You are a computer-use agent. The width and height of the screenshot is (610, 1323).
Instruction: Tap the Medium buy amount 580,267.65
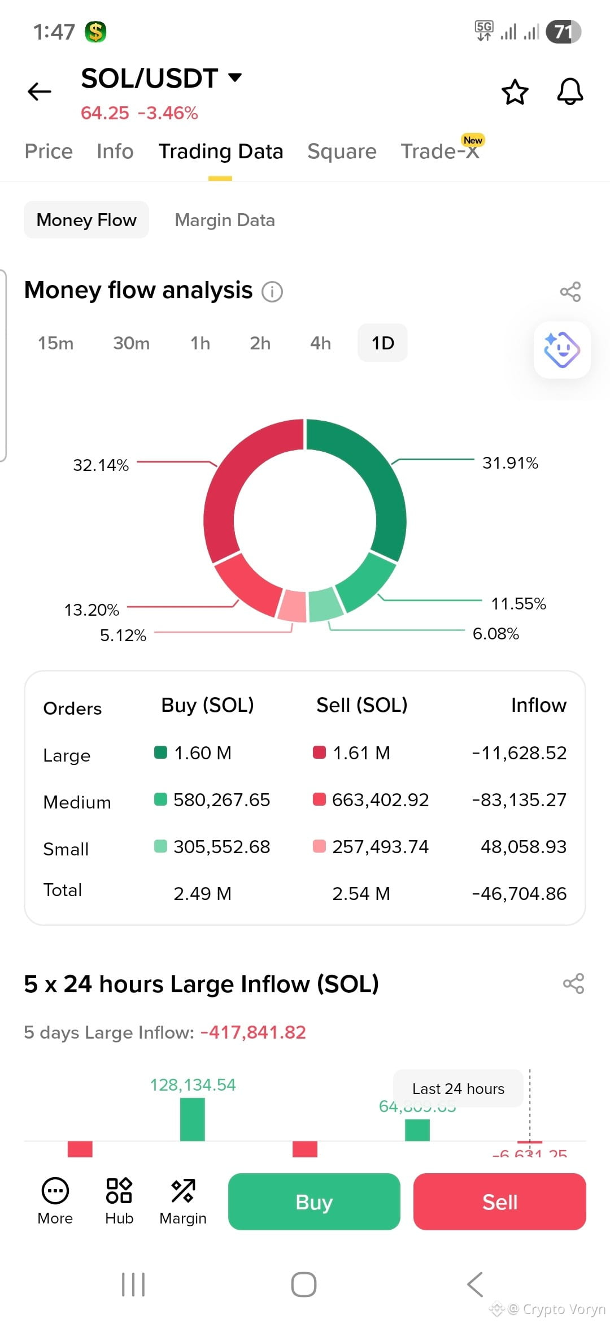coord(221,799)
